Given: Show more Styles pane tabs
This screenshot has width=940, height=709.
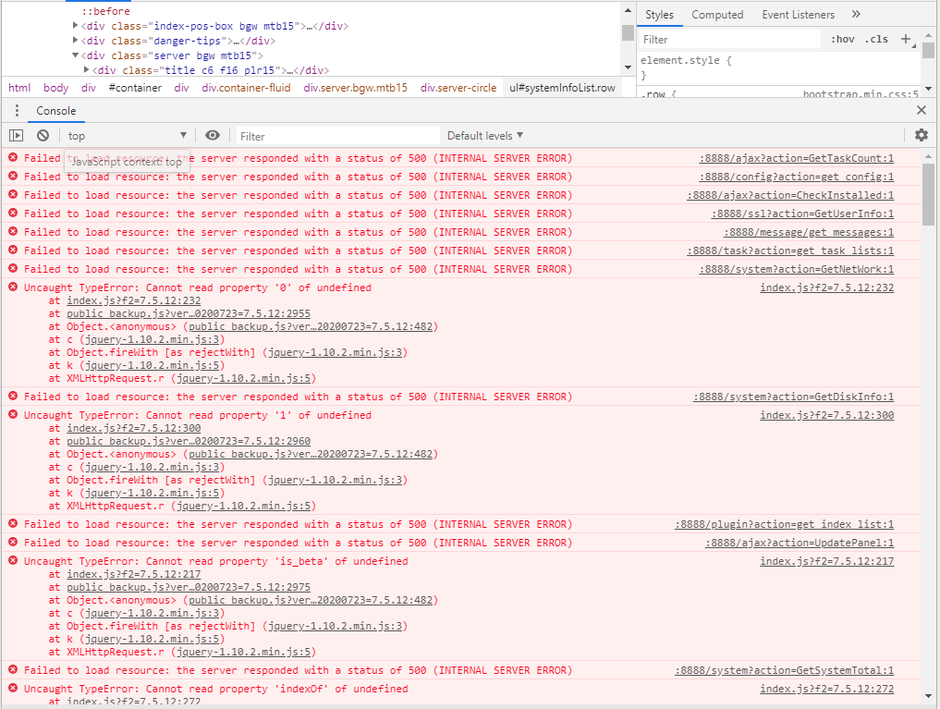Looking at the screenshot, I should [x=856, y=15].
